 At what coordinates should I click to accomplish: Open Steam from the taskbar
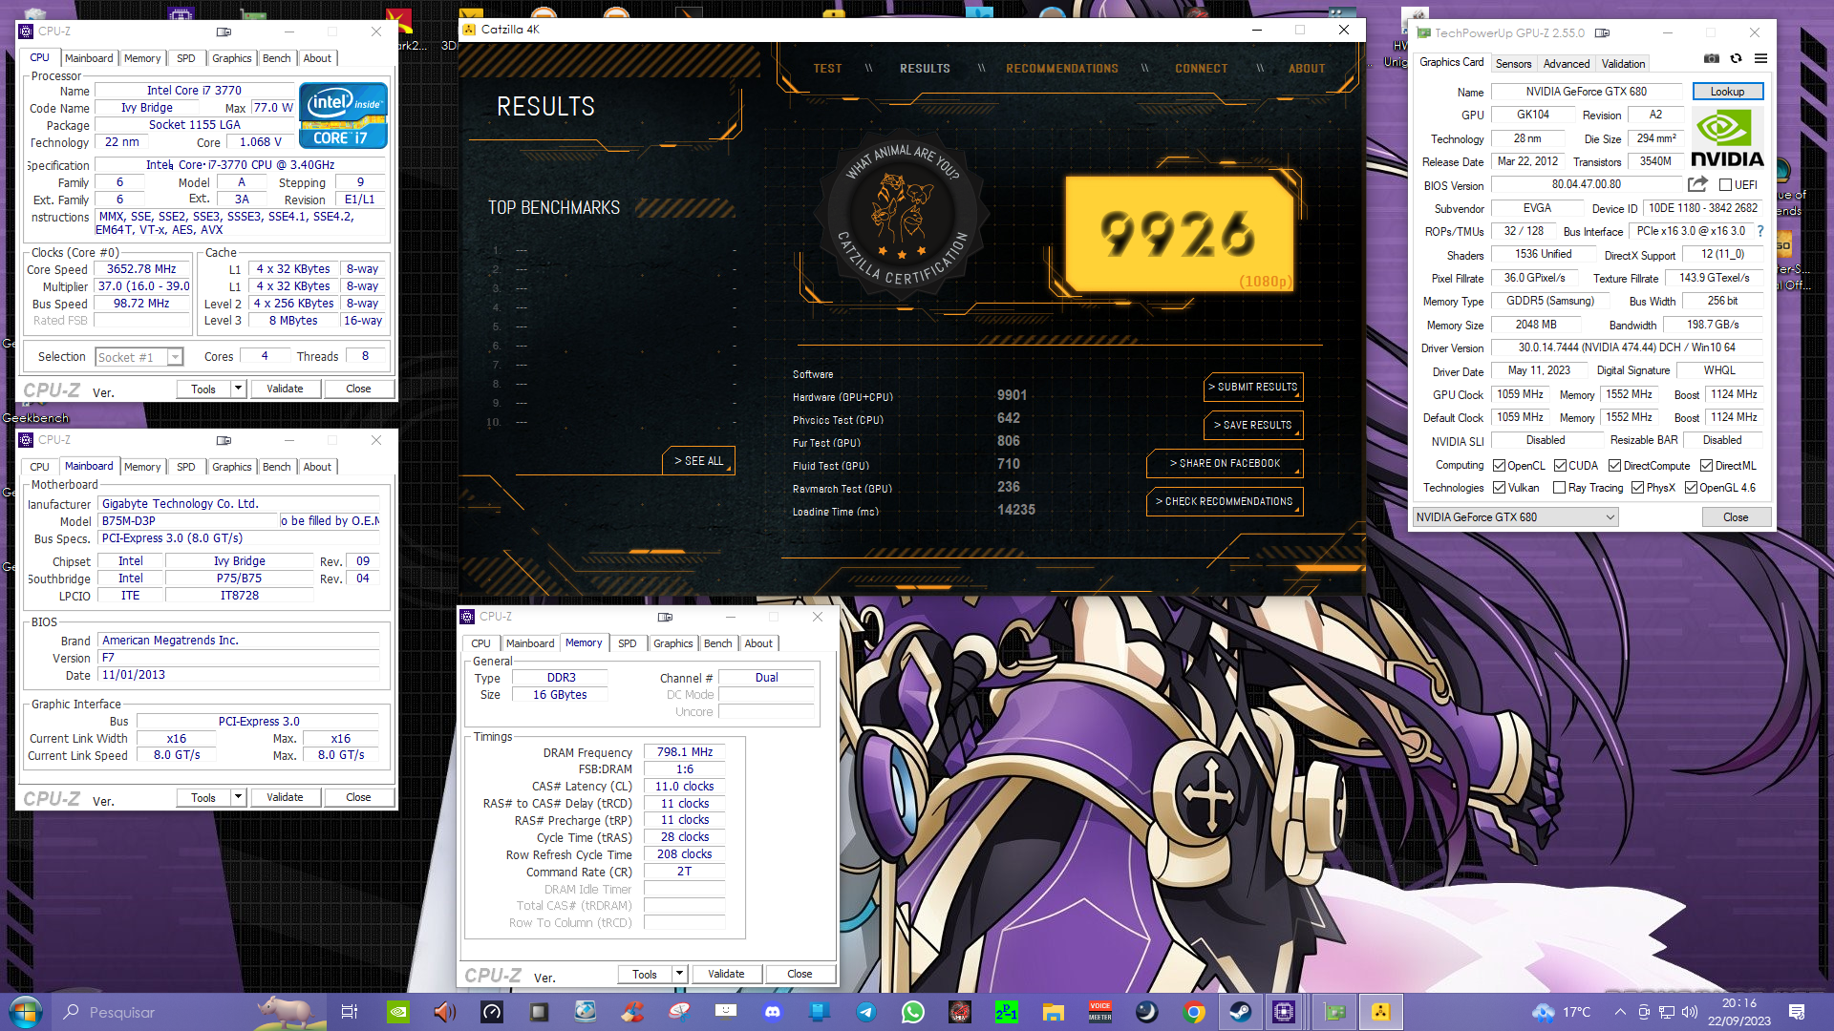pyautogui.click(x=1241, y=1012)
